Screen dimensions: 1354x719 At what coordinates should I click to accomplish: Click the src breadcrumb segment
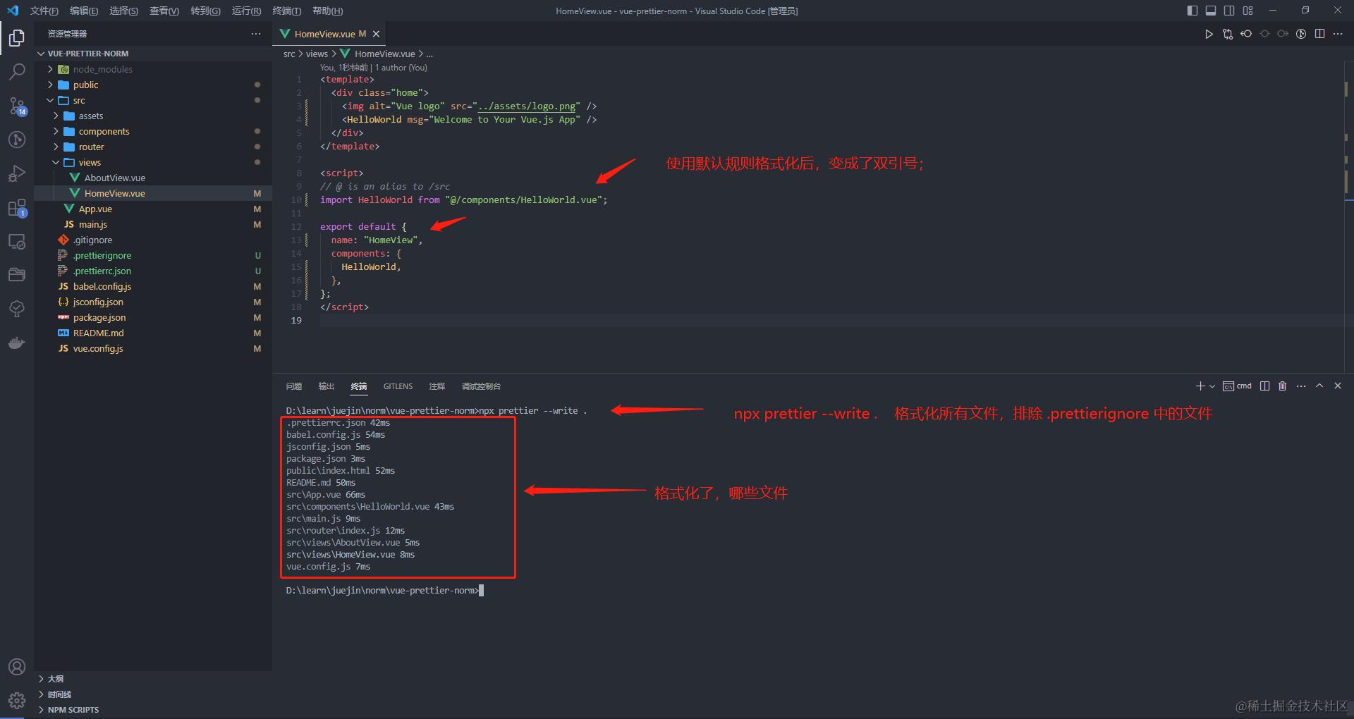[289, 54]
